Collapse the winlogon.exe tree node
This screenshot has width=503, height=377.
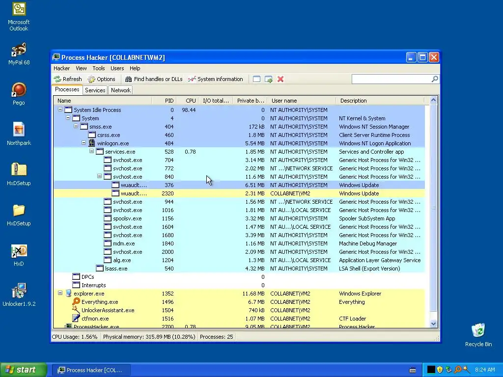pos(84,143)
